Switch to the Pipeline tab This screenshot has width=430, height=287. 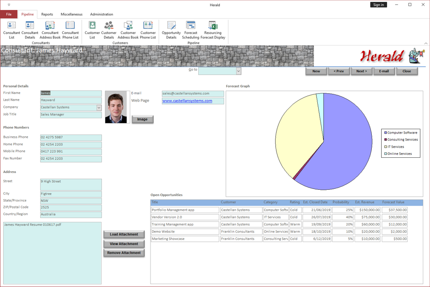(27, 14)
